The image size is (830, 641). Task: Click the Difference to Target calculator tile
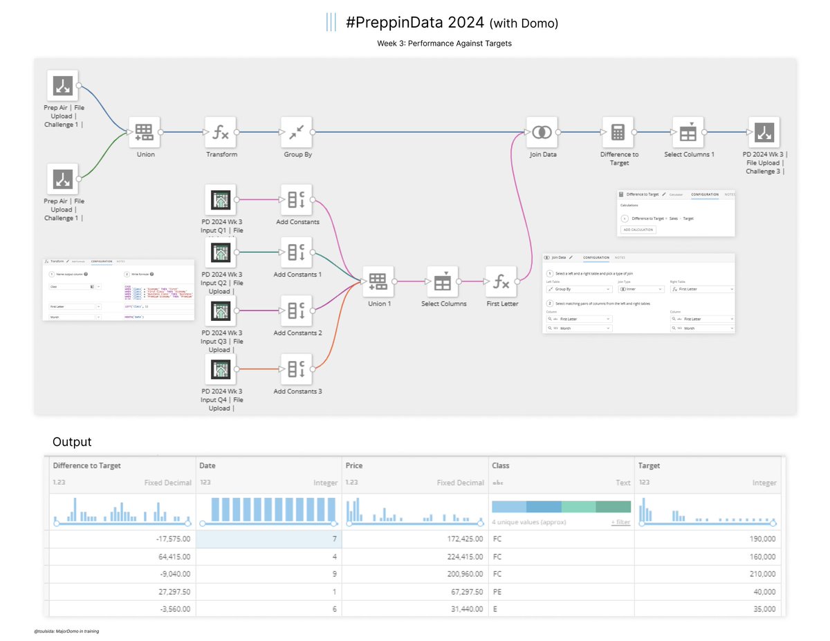coord(618,131)
